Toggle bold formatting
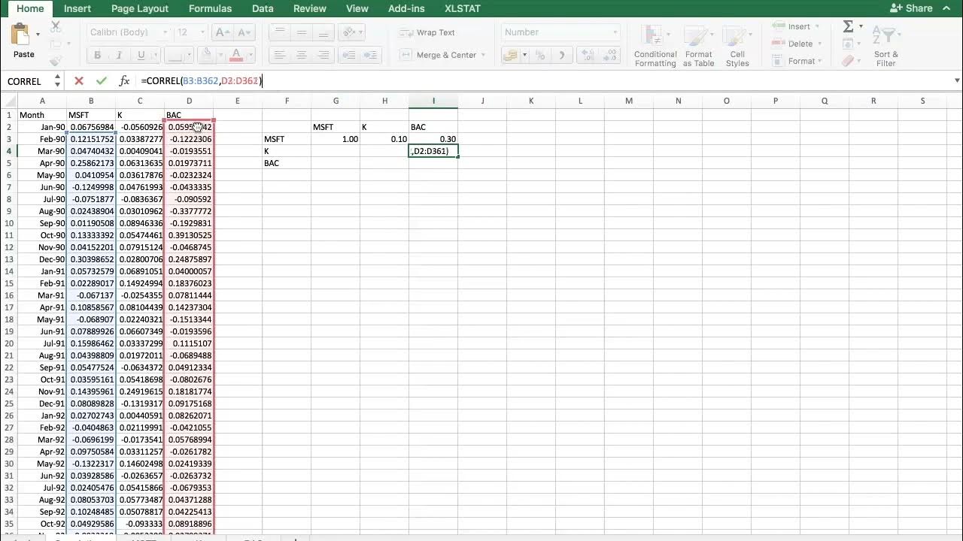Screen dimensions: 963x541 [x=96, y=55]
